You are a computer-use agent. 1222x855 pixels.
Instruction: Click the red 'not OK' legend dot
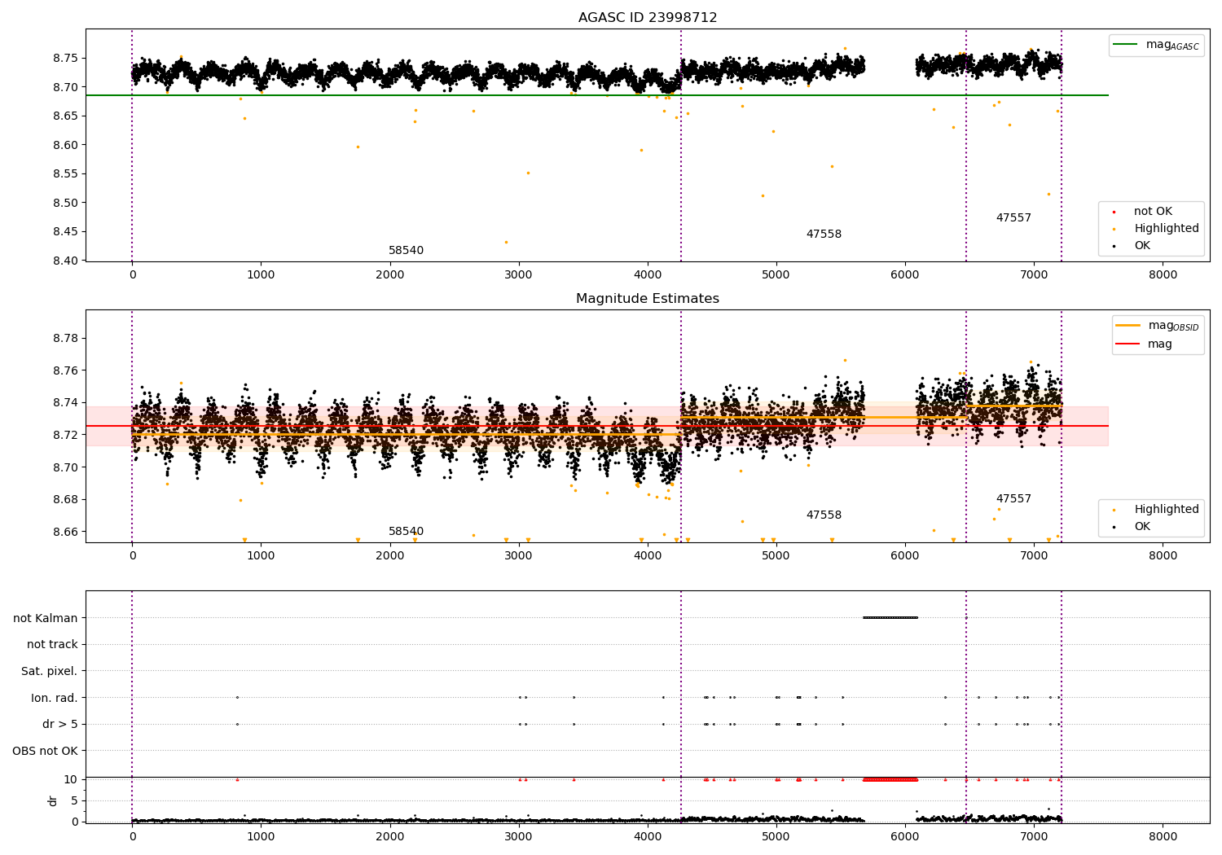click(1114, 212)
